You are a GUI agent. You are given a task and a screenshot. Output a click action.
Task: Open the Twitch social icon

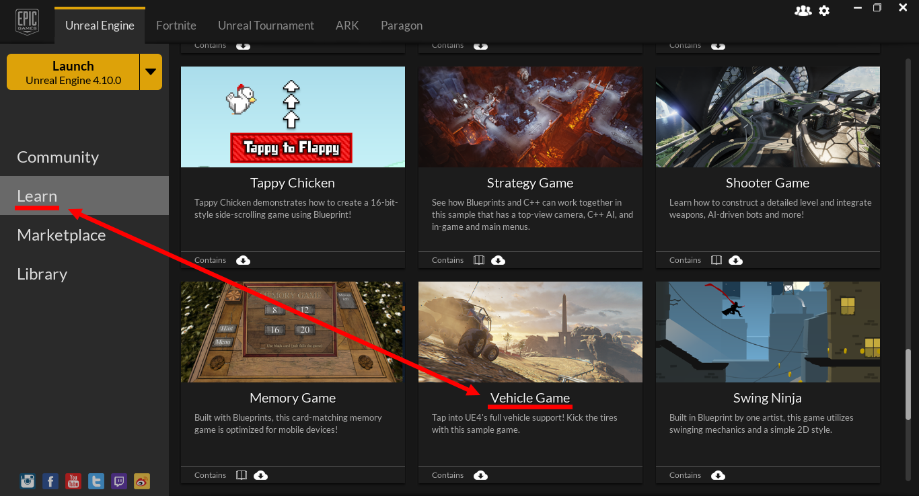coord(119,481)
